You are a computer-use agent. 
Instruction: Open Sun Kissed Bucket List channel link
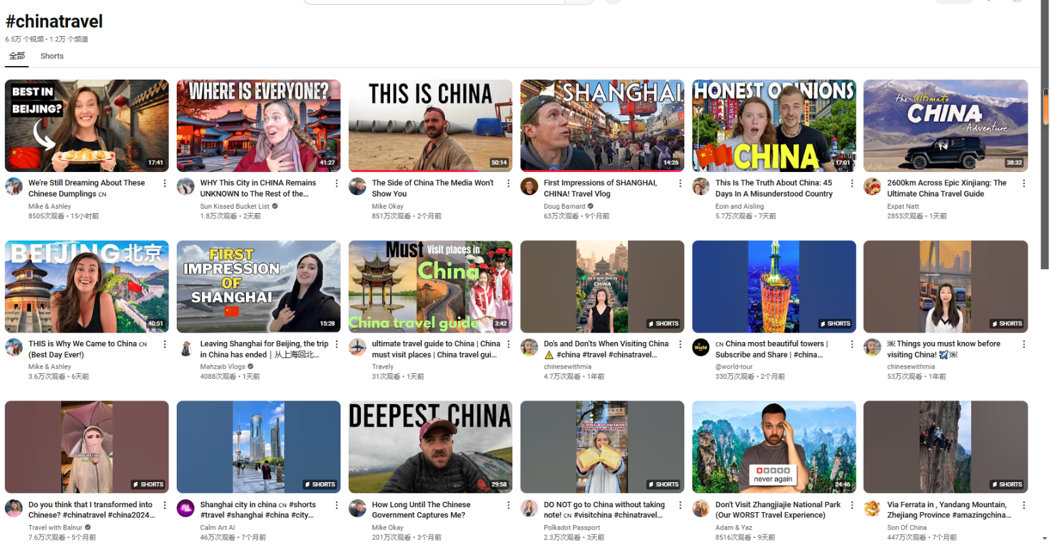pos(234,206)
